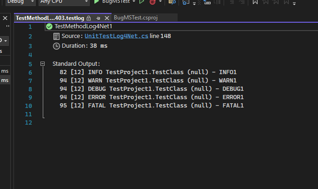The width and height of the screenshot is (318, 189).
Task: Click the outdent-style icon left of greyed column icon
Action: 207,2
